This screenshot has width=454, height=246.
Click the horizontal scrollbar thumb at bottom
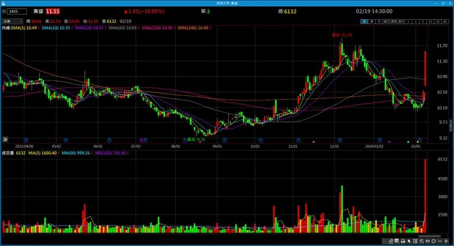(x=429, y=236)
